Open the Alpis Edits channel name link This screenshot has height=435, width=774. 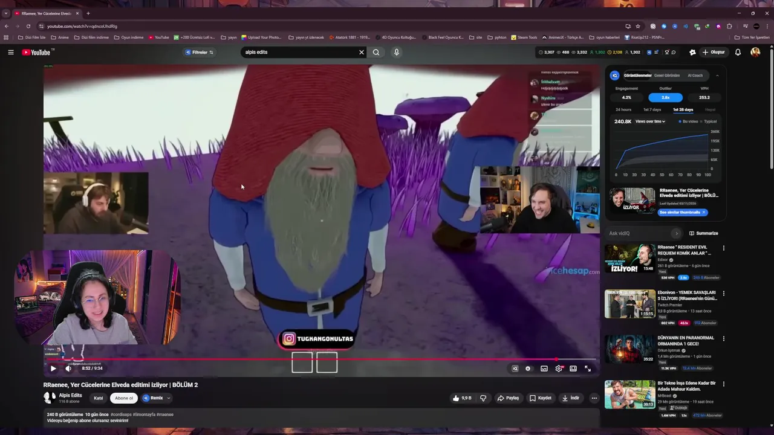coord(70,395)
